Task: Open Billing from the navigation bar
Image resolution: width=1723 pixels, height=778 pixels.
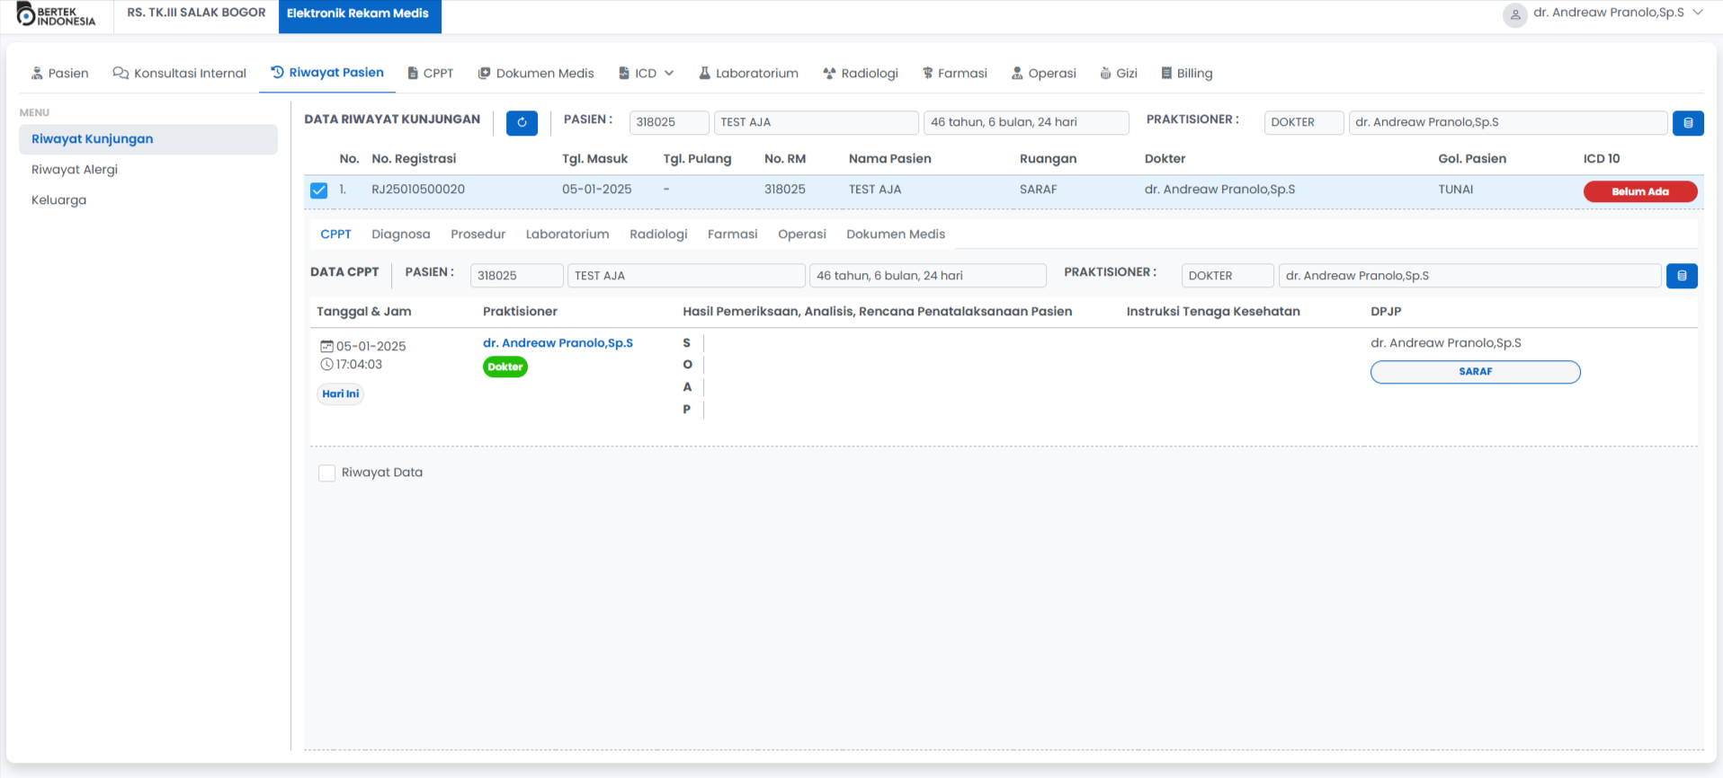Action: (x=1186, y=74)
